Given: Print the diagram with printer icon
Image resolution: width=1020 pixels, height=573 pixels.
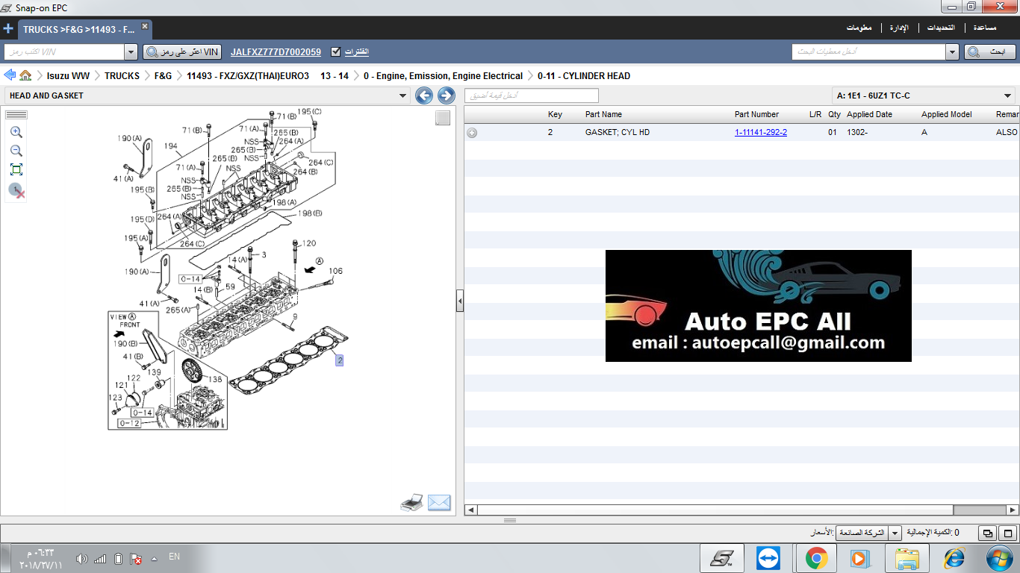Looking at the screenshot, I should pyautogui.click(x=412, y=503).
